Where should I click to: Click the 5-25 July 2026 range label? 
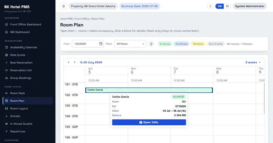click(91, 62)
